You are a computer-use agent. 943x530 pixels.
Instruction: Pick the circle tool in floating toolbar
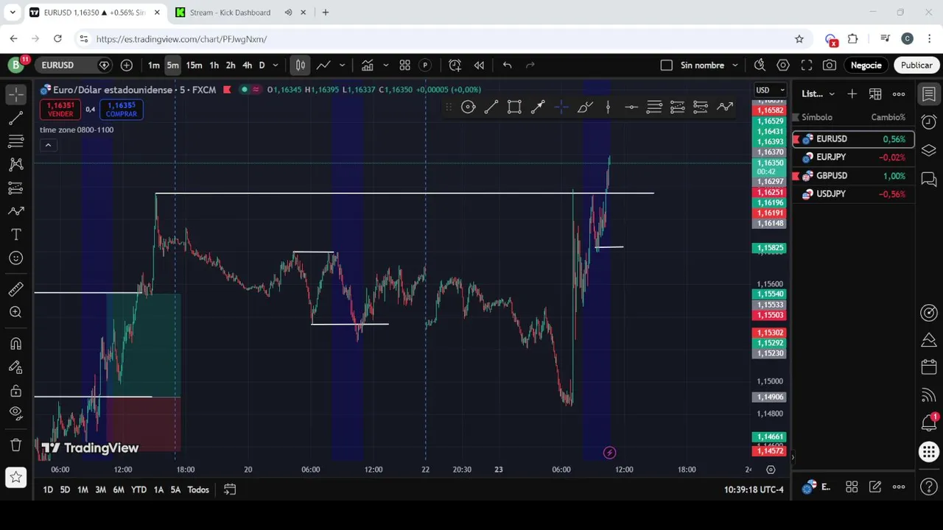pos(469,107)
